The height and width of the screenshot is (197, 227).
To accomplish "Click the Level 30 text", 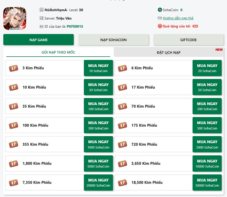I will [x=76, y=10].
